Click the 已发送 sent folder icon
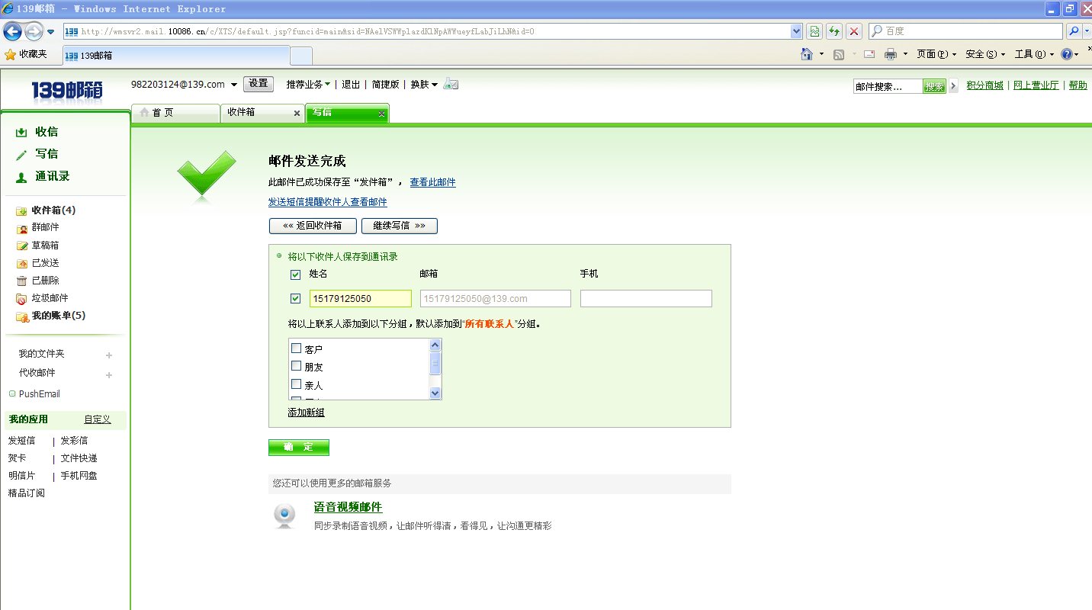This screenshot has height=610, width=1092. (x=22, y=264)
